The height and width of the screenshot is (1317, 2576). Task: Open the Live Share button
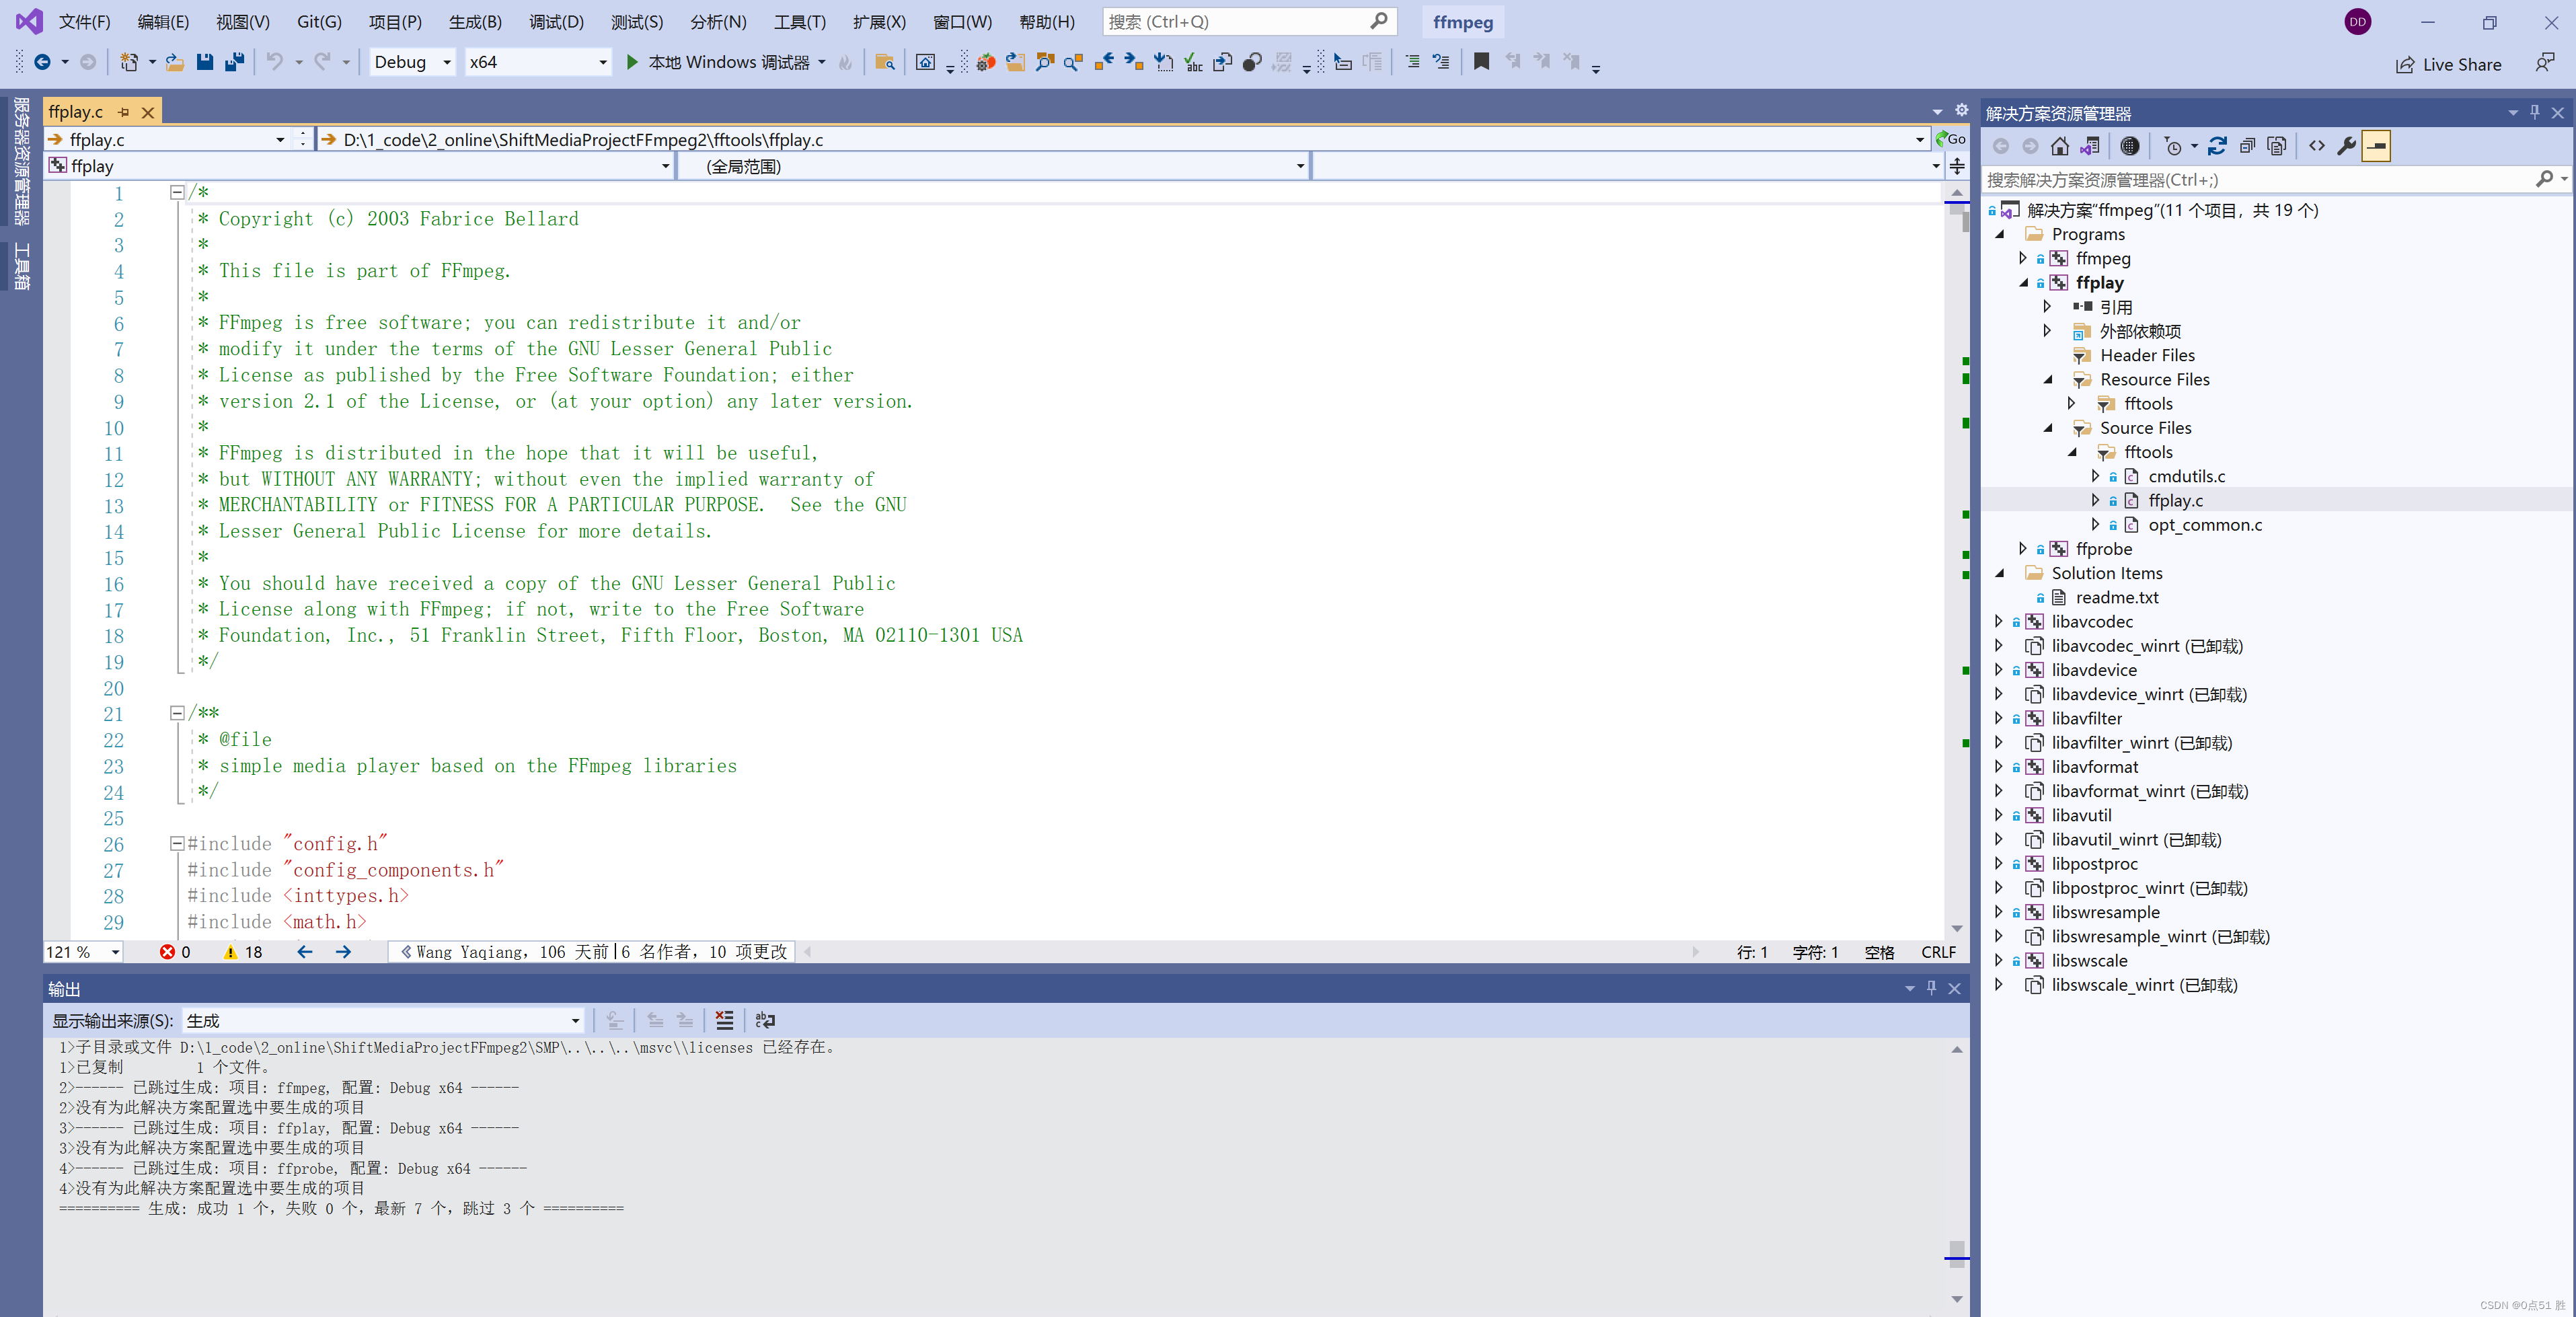(x=2448, y=65)
